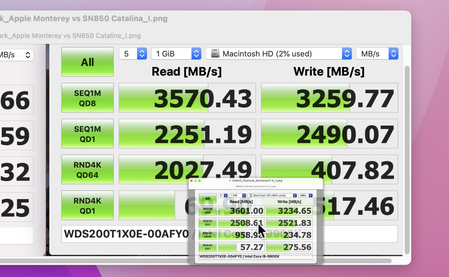
Task: Close the small SN850_FireVault window
Action: (x=192, y=181)
